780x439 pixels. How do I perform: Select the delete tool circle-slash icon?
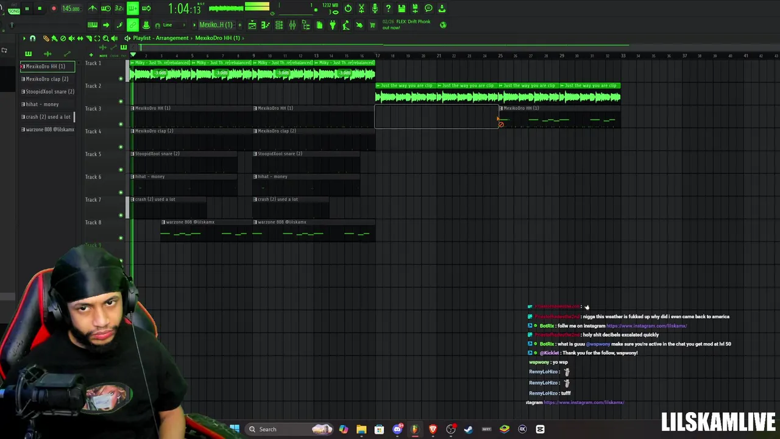[63, 38]
